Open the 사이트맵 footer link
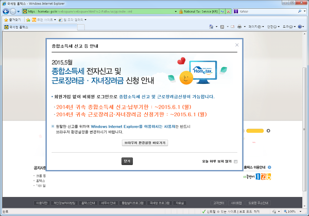This screenshot has width=309, height=216. [236, 203]
